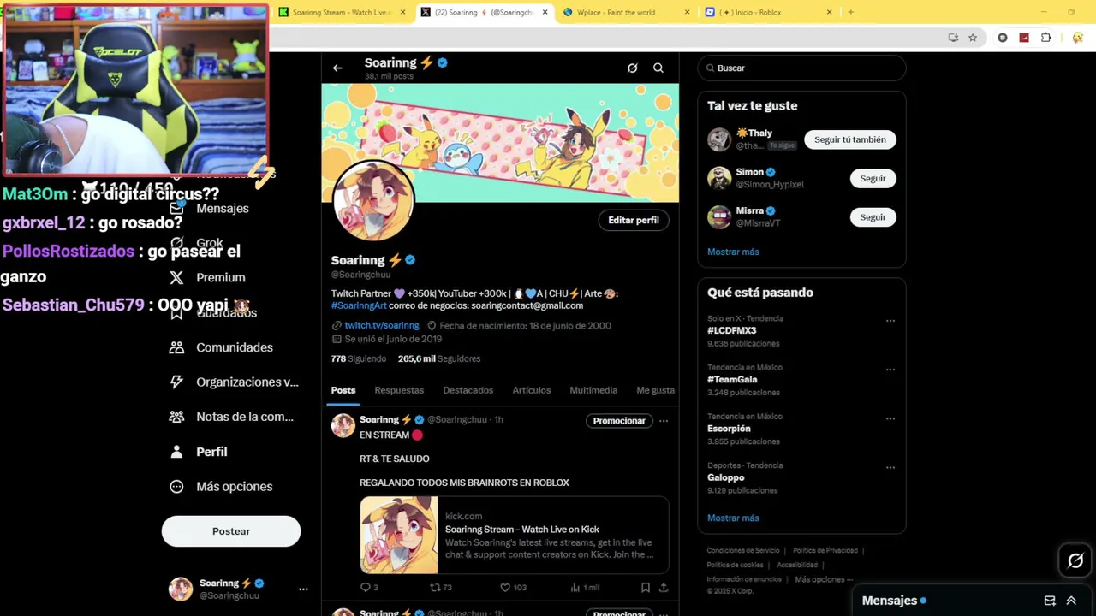Switch to the Me gusta tab

(656, 390)
